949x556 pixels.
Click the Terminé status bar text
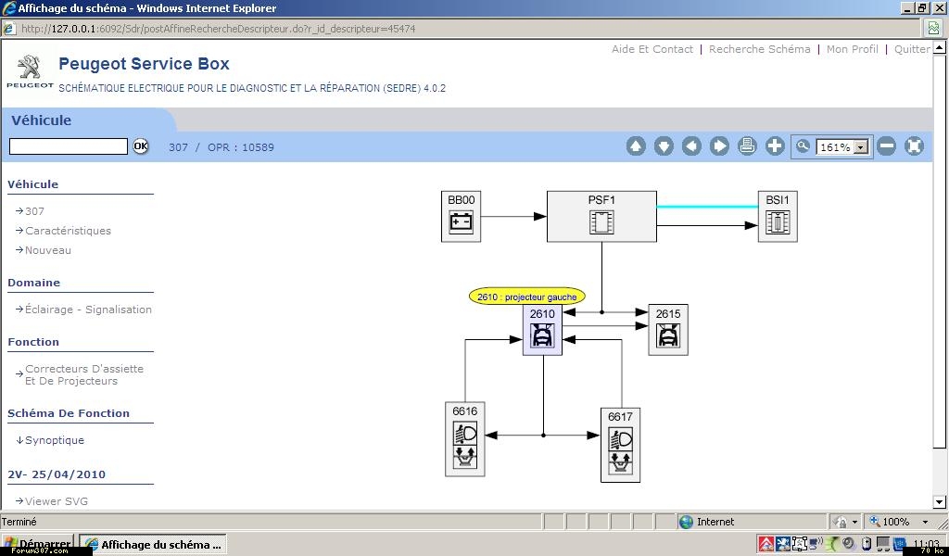tap(19, 522)
